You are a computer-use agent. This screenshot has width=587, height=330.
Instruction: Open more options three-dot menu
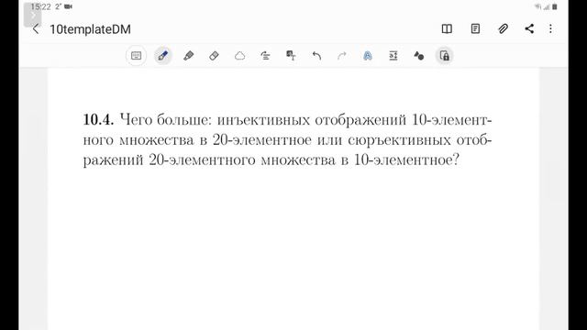(550, 28)
